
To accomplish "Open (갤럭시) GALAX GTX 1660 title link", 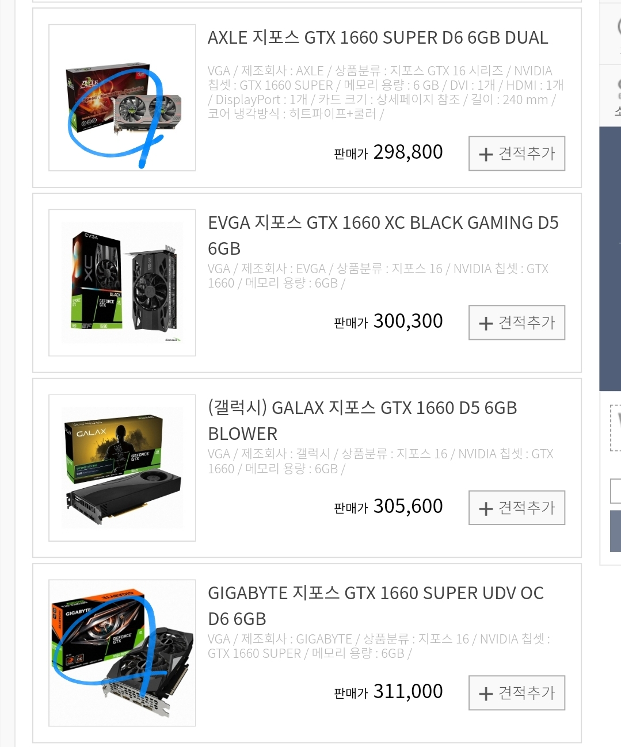I will (363, 421).
